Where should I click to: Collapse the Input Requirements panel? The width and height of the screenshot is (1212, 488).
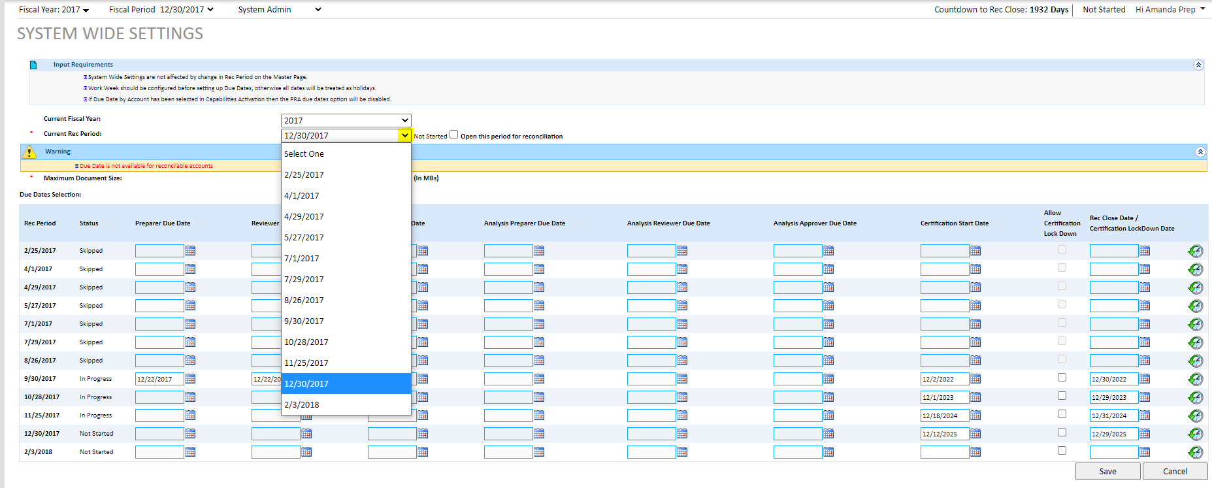[x=1198, y=65]
